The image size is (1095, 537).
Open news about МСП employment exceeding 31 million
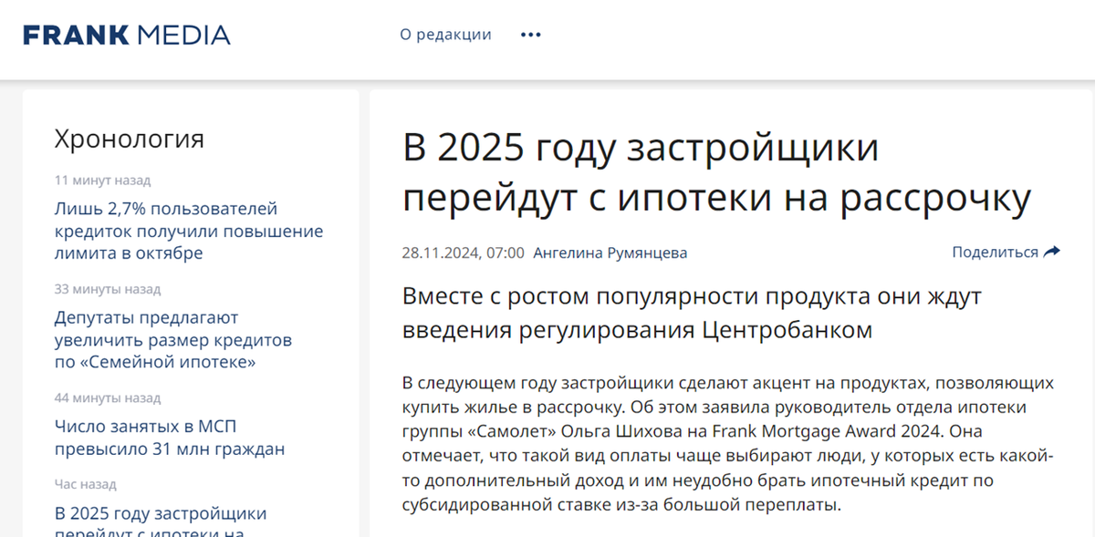170,438
